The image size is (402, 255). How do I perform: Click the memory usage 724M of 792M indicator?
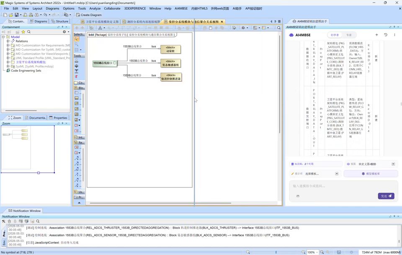click(381, 252)
